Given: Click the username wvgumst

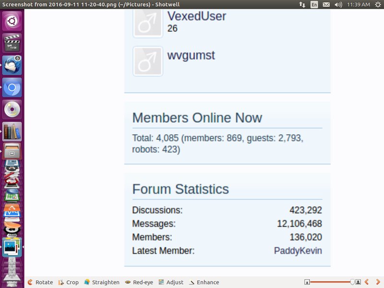Looking at the screenshot, I should pyautogui.click(x=191, y=55).
